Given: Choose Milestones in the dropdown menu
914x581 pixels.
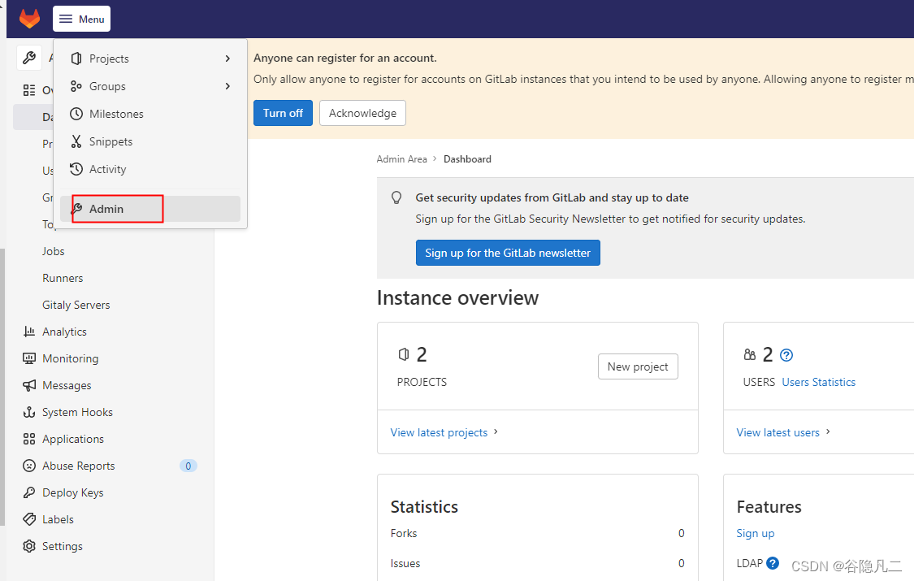Looking at the screenshot, I should (116, 114).
